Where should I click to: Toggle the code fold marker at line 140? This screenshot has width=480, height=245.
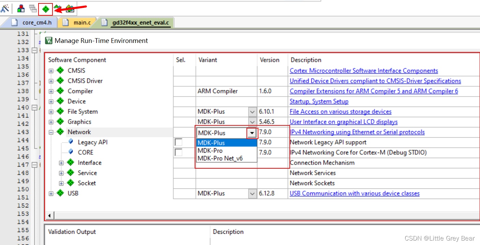coord(34,107)
